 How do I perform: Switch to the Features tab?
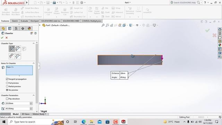click(x=5, y=21)
